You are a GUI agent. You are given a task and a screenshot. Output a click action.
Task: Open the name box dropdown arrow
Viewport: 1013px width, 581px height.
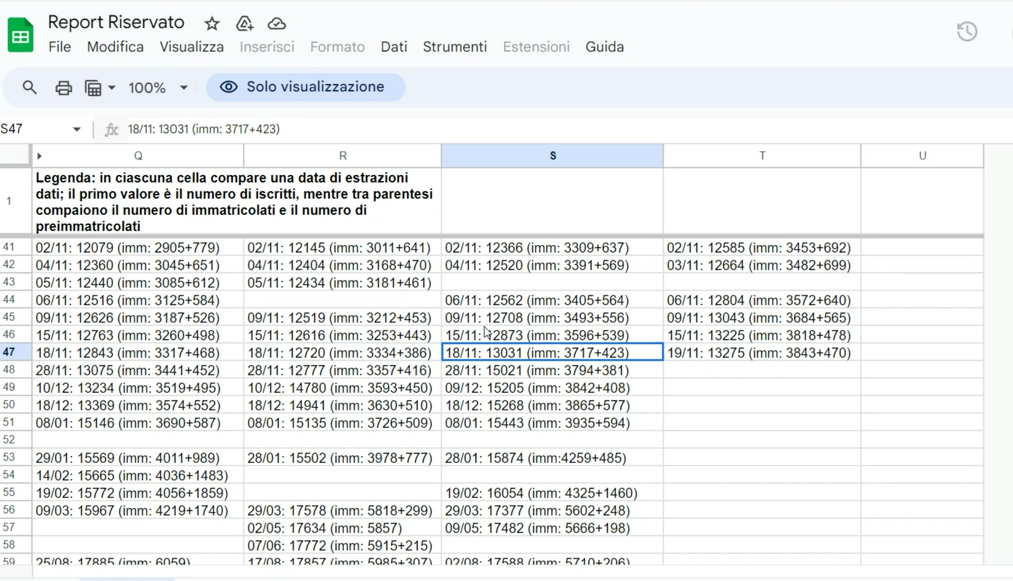(x=76, y=129)
